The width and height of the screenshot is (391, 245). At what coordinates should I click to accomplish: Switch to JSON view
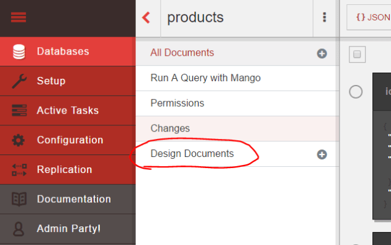pos(369,17)
